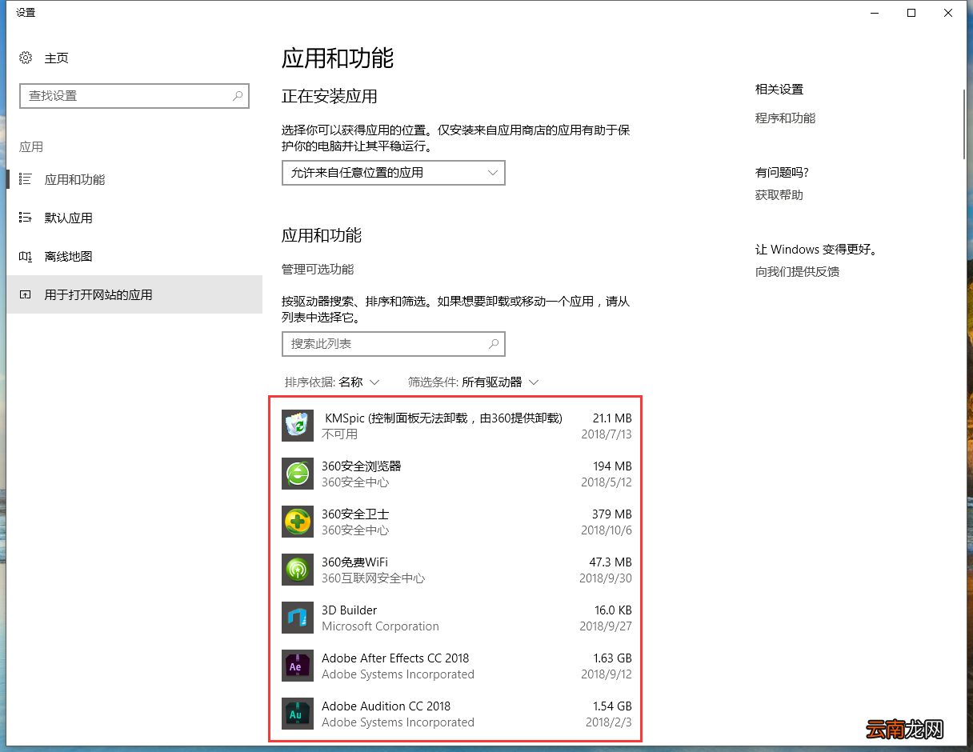This screenshot has width=973, height=752.
Task: Click the 2018/5/12 install date
Action: tap(607, 482)
